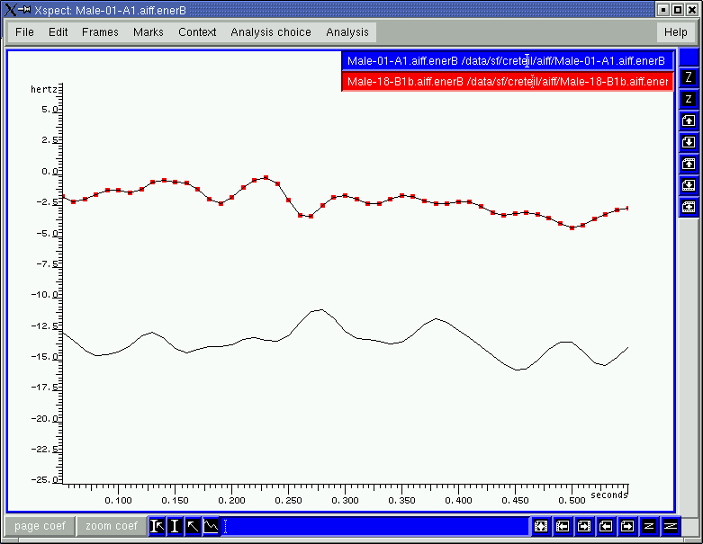Click the hertz axis label
703x544 pixels.
coord(44,90)
